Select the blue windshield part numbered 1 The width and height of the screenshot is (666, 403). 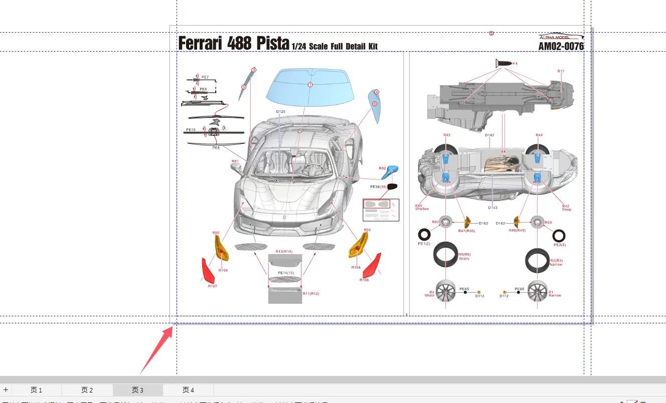310,87
